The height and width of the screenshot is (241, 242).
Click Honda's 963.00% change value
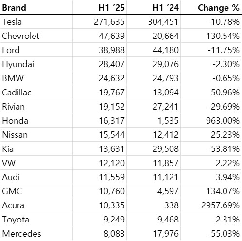(223, 121)
